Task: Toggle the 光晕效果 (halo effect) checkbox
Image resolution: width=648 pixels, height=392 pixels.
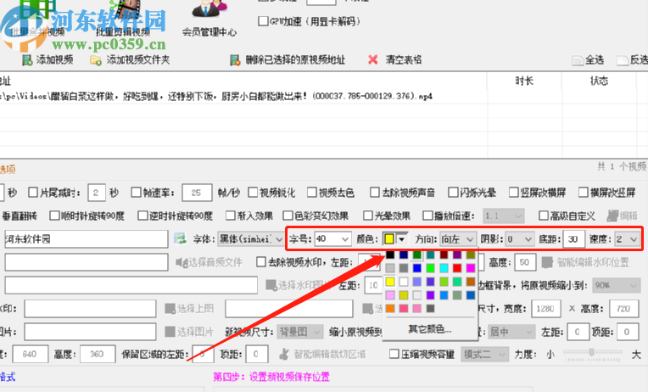Action: (x=368, y=216)
